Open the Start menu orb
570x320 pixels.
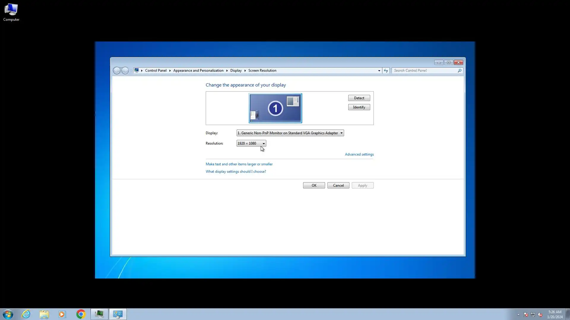point(8,314)
